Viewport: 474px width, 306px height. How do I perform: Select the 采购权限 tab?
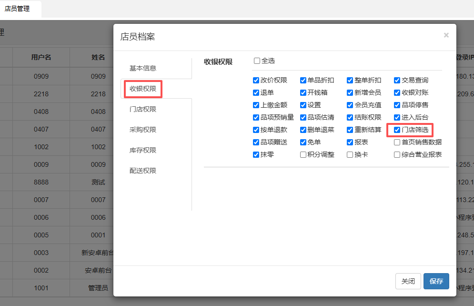[143, 130]
